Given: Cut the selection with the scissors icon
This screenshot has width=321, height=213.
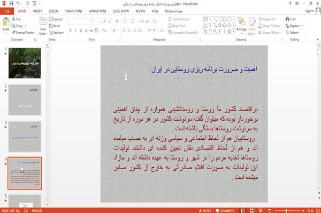Looking at the screenshot, I should (13, 19).
